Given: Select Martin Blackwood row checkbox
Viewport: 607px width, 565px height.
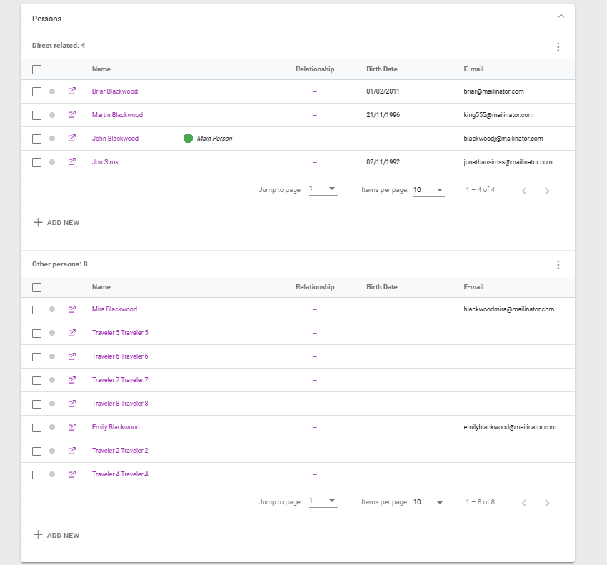Looking at the screenshot, I should click(x=37, y=115).
